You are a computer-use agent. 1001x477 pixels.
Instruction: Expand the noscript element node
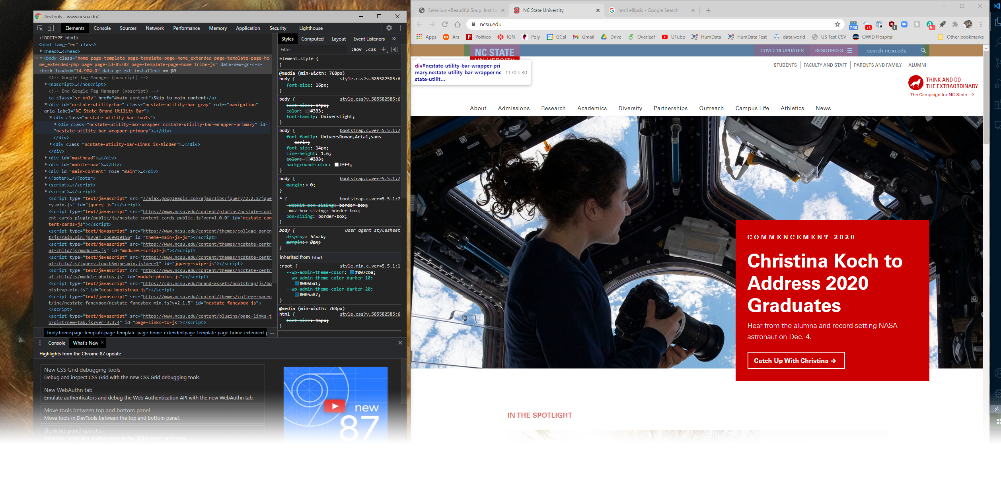(46, 84)
